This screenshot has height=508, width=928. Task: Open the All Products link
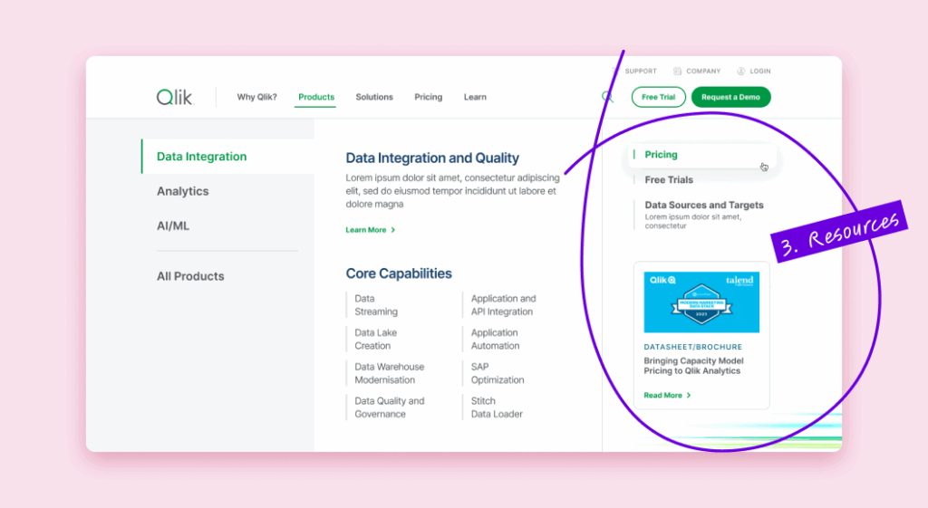click(x=190, y=276)
